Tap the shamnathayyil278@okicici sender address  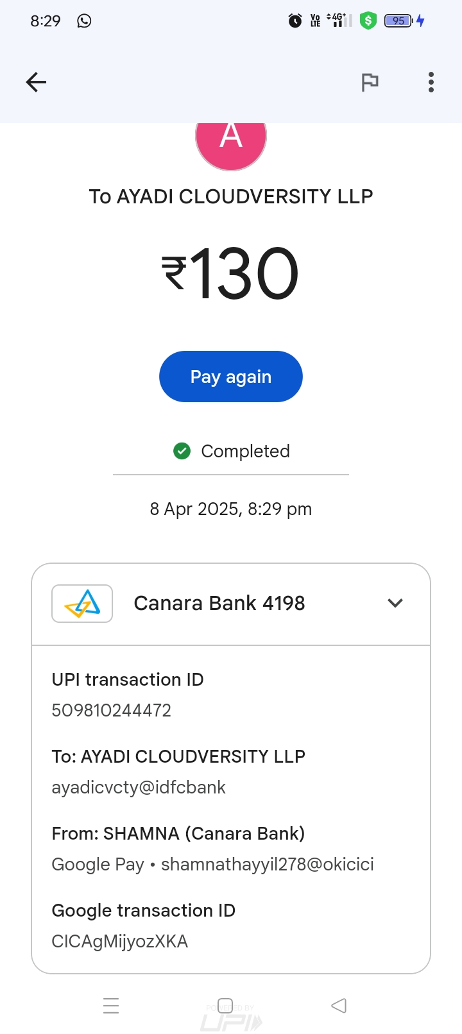pyautogui.click(x=267, y=865)
